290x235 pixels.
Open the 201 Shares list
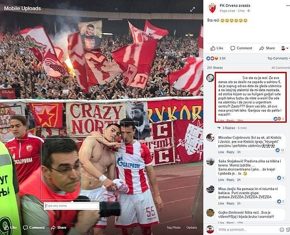pos(215,68)
